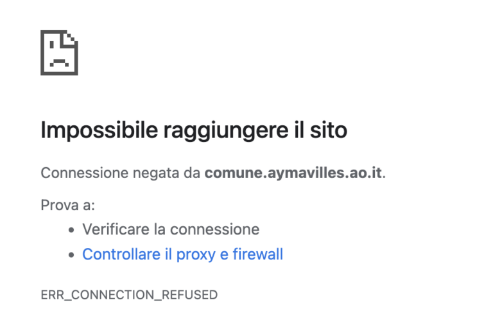Image resolution: width=493 pixels, height=336 pixels.
Task: Click the bullet before "Controllare il proxy"
Action: coord(73,255)
